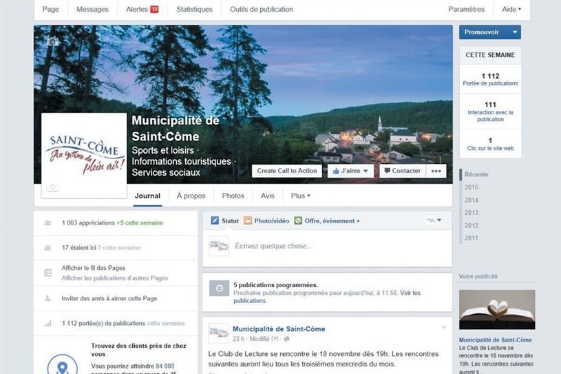Click the map pin location icon
Image resolution: width=561 pixels, height=374 pixels.
click(x=62, y=366)
